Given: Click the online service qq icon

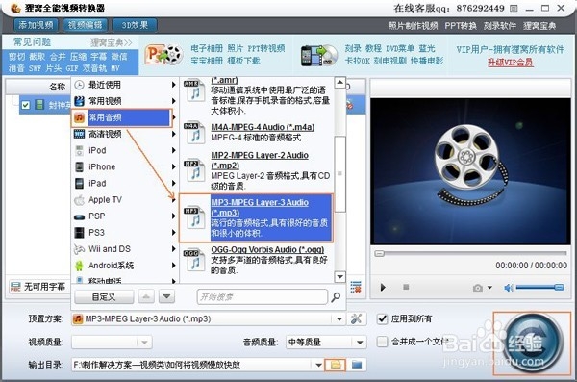Looking at the screenshot, I should (514, 8).
